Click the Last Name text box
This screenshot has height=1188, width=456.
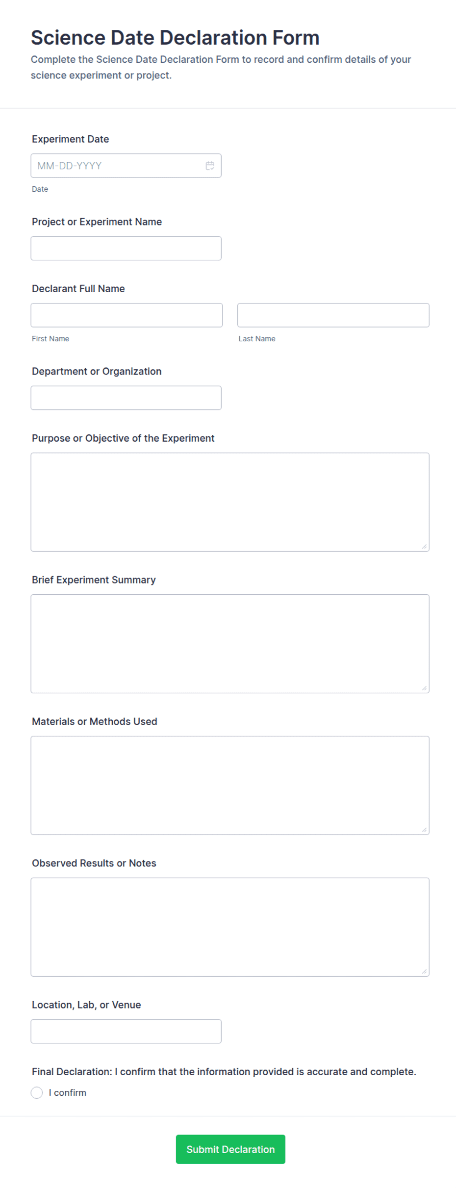point(333,315)
